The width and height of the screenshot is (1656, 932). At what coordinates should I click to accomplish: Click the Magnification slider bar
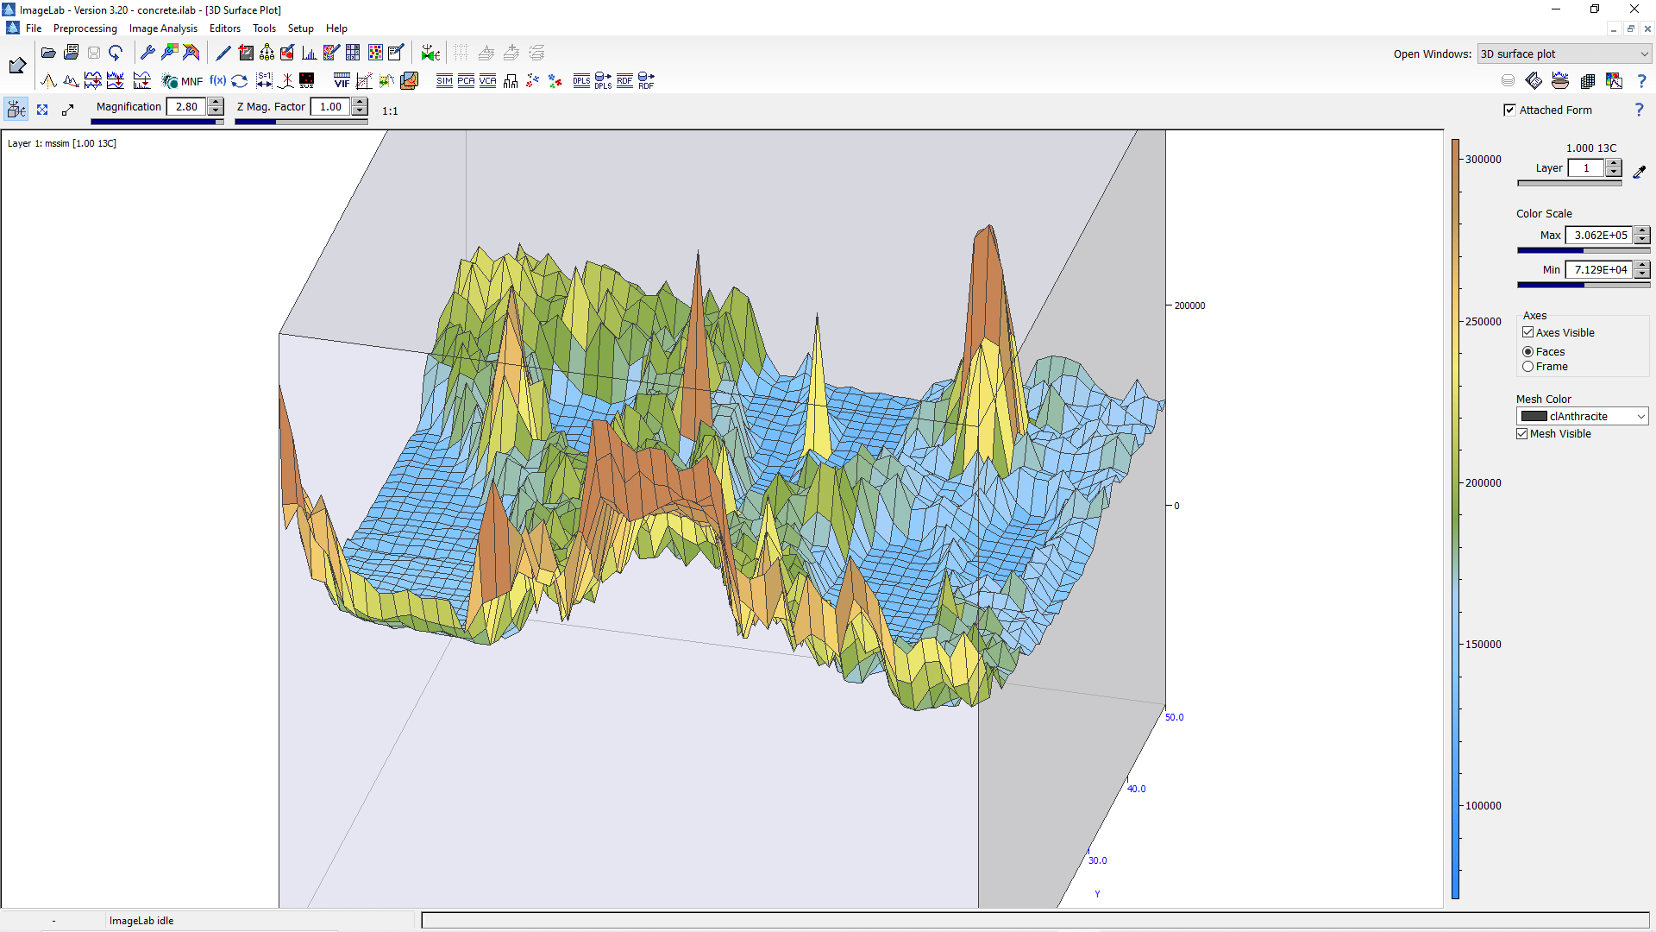pyautogui.click(x=157, y=122)
